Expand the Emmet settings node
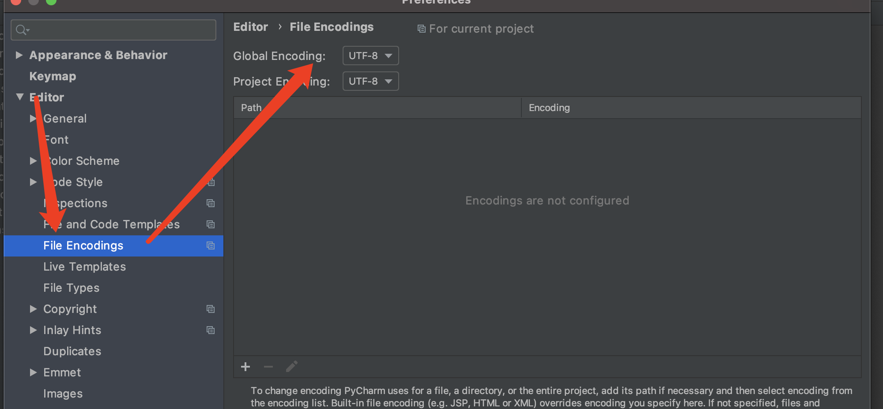 (x=33, y=372)
